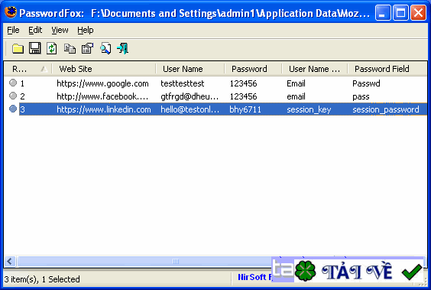The image size is (431, 290).
Task: Click record 2 gray bullet icon
Action: (x=13, y=96)
